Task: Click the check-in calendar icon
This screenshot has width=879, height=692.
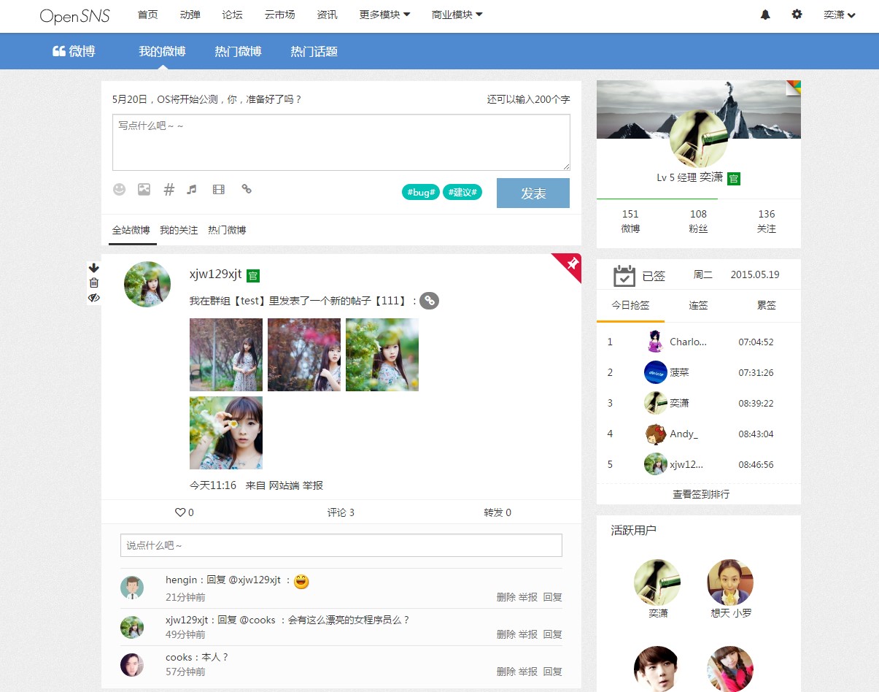Action: click(624, 275)
